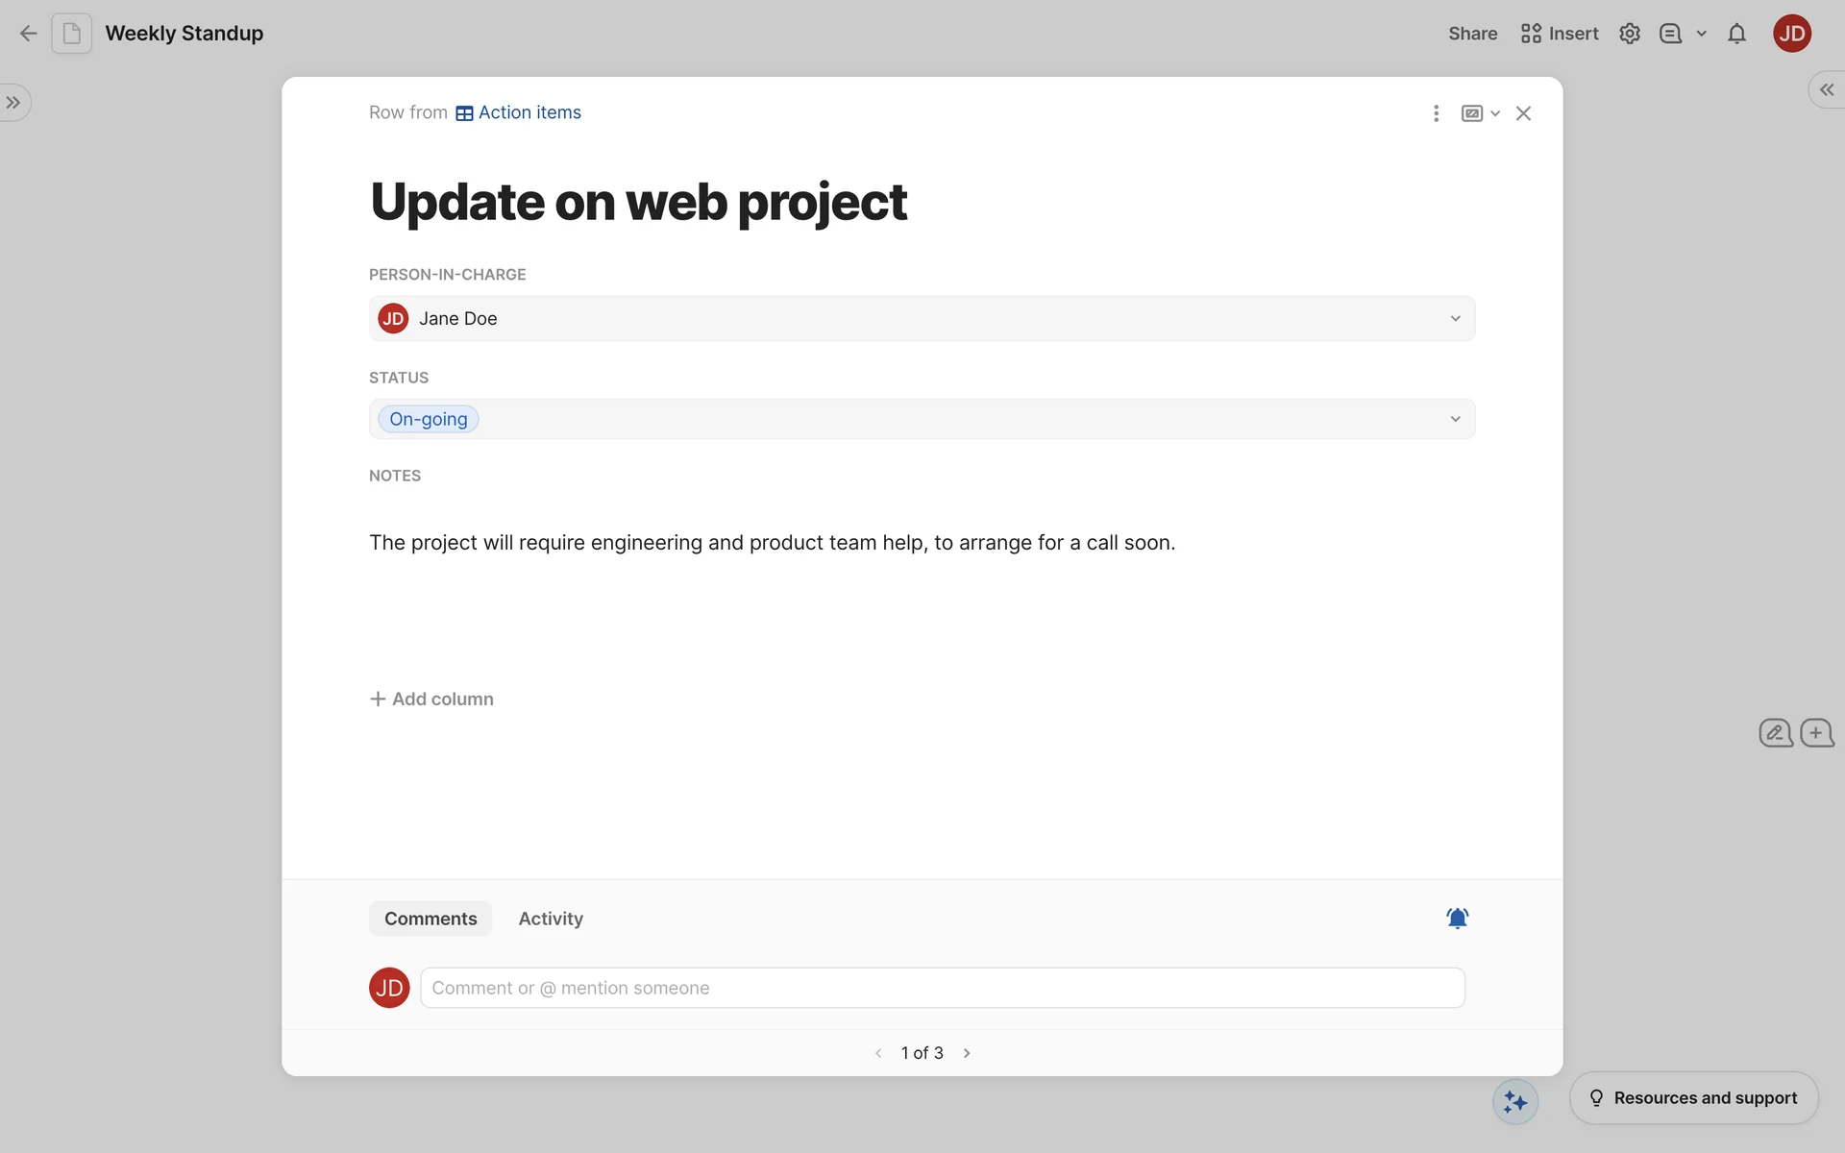Click the comment input field
The width and height of the screenshot is (1845, 1153).
coord(942,988)
